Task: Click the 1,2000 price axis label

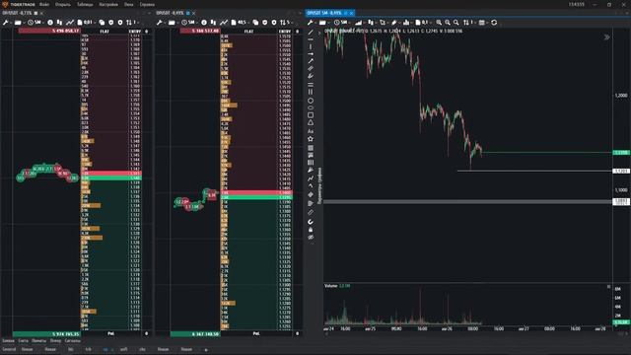Action: point(621,96)
